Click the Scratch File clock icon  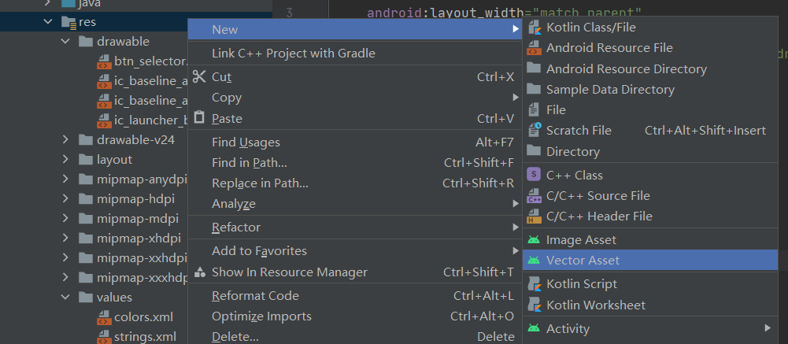tap(535, 130)
